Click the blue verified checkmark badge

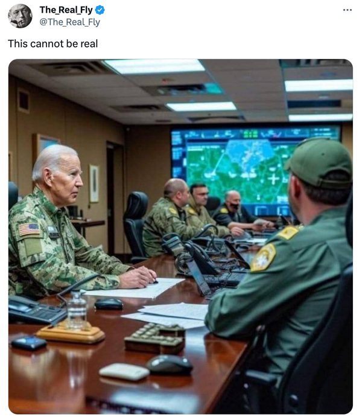click(x=100, y=10)
